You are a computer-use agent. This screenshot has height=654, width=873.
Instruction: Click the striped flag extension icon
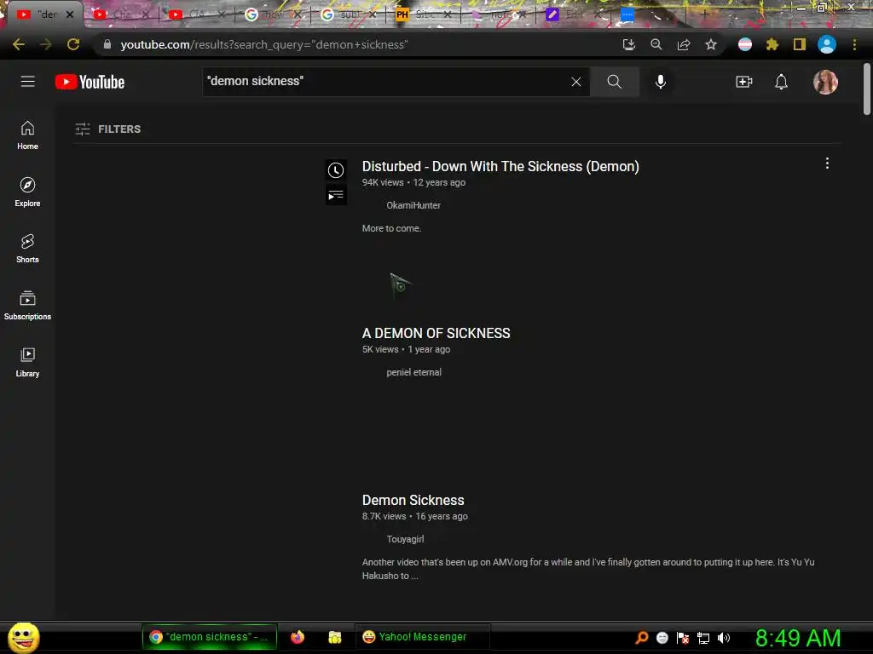tap(744, 44)
